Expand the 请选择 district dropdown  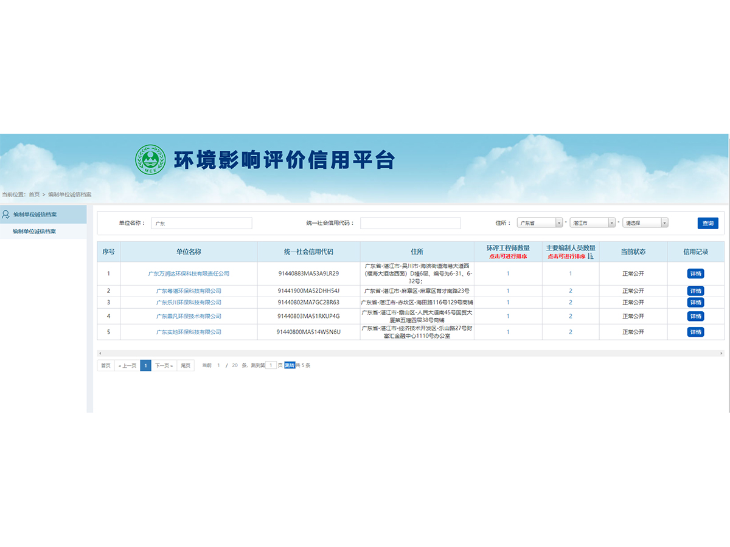tap(645, 223)
